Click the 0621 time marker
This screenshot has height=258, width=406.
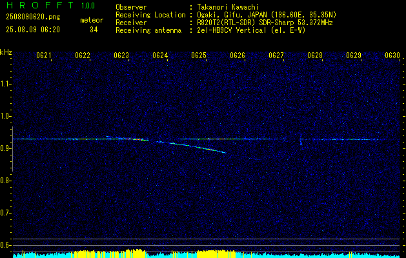point(43,55)
